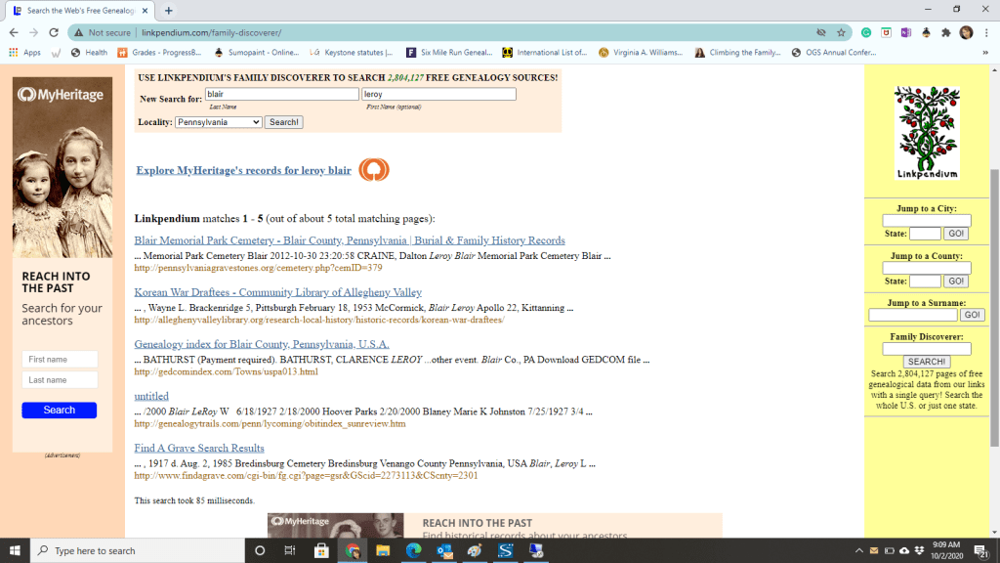
Task: Bookmark this page with the star icon
Action: pos(841,32)
